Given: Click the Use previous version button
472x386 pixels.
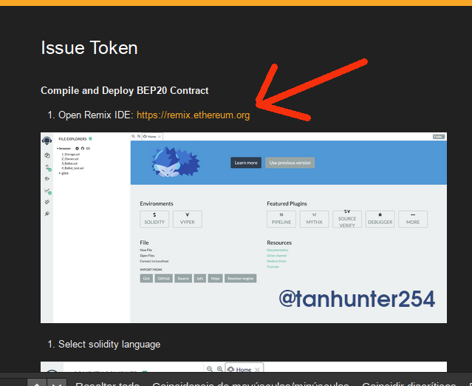Looking at the screenshot, I should (290, 163).
